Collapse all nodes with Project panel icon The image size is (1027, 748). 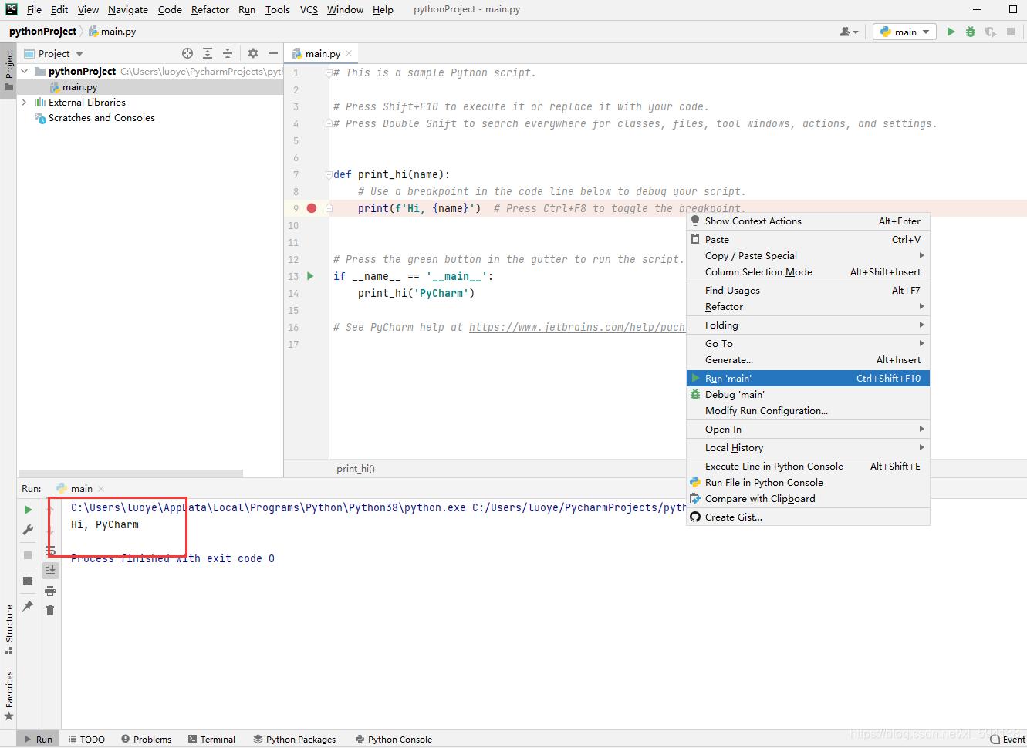228,53
